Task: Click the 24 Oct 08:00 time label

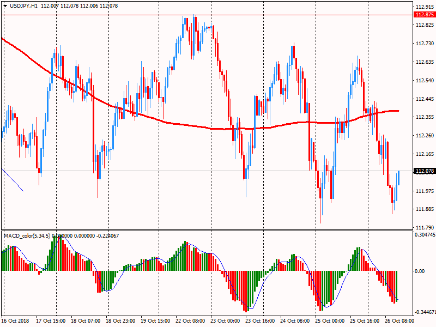Action: [x=295, y=321]
